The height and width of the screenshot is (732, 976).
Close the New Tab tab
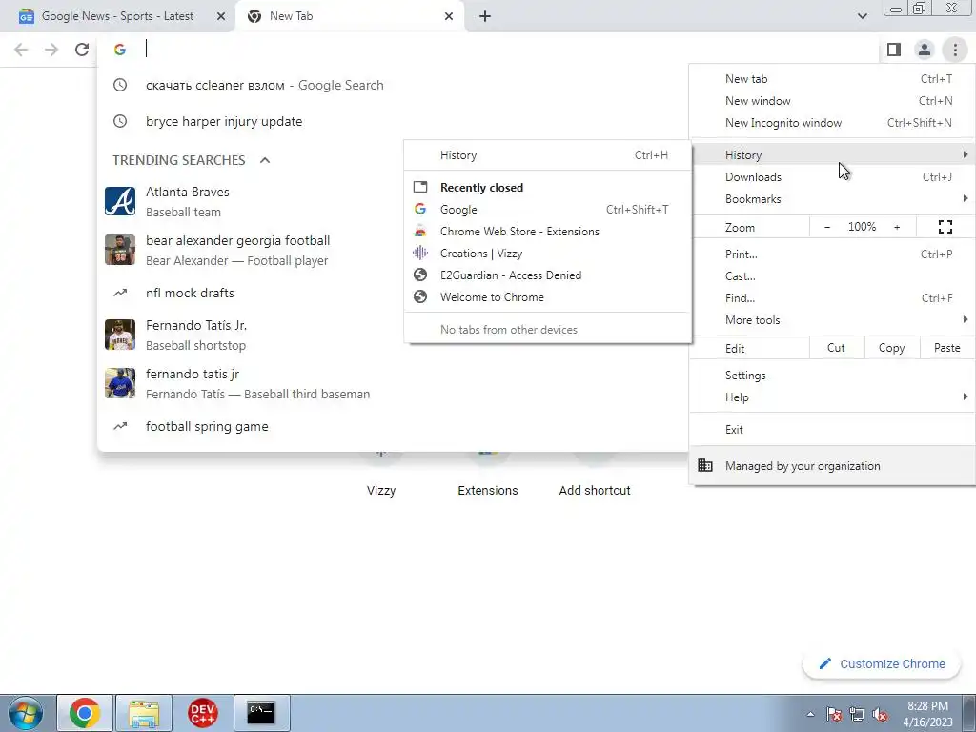coord(449,16)
